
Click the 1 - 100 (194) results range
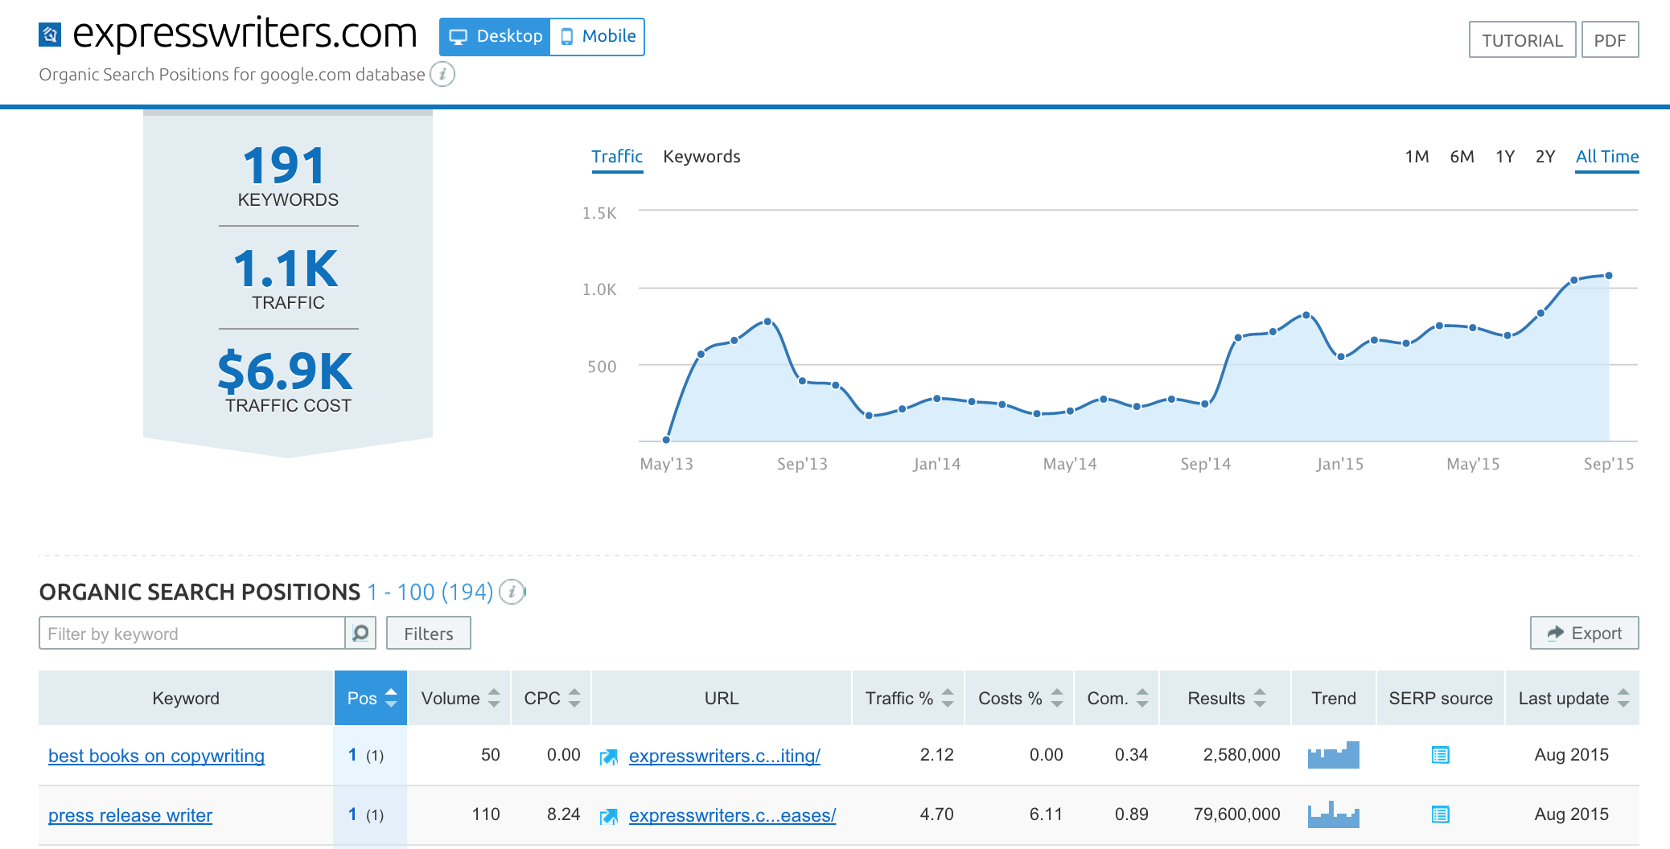(x=430, y=593)
